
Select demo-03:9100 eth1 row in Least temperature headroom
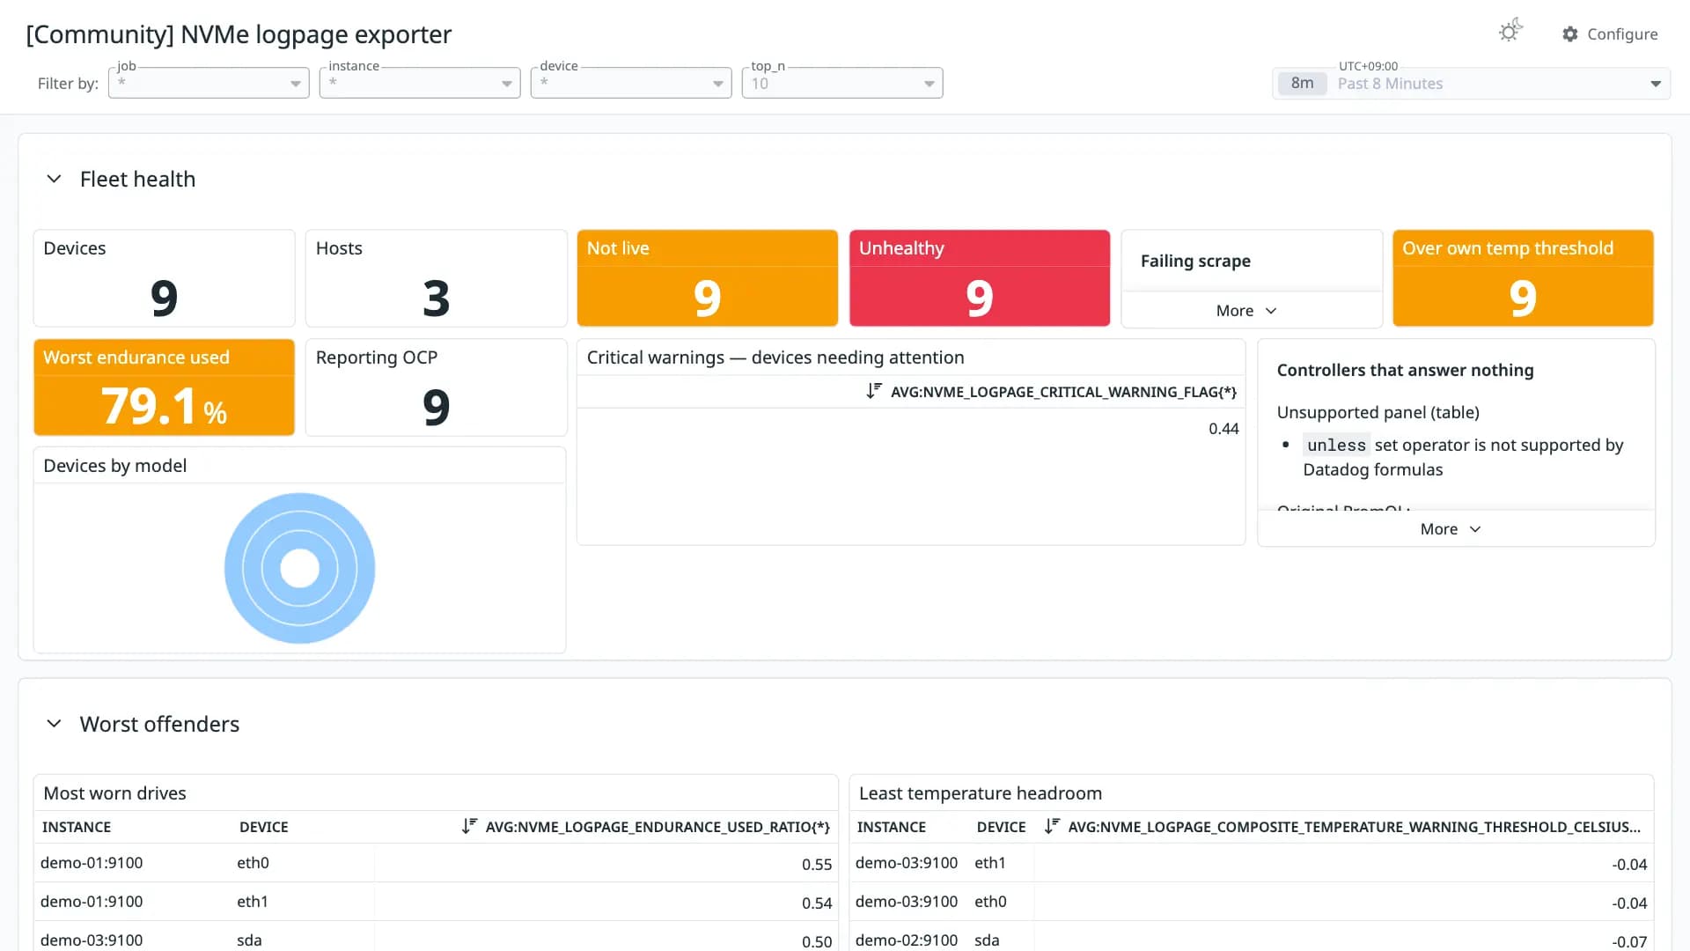click(x=1251, y=863)
